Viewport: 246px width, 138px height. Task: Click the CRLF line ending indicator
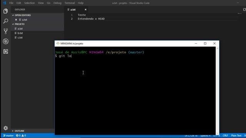(225, 135)
